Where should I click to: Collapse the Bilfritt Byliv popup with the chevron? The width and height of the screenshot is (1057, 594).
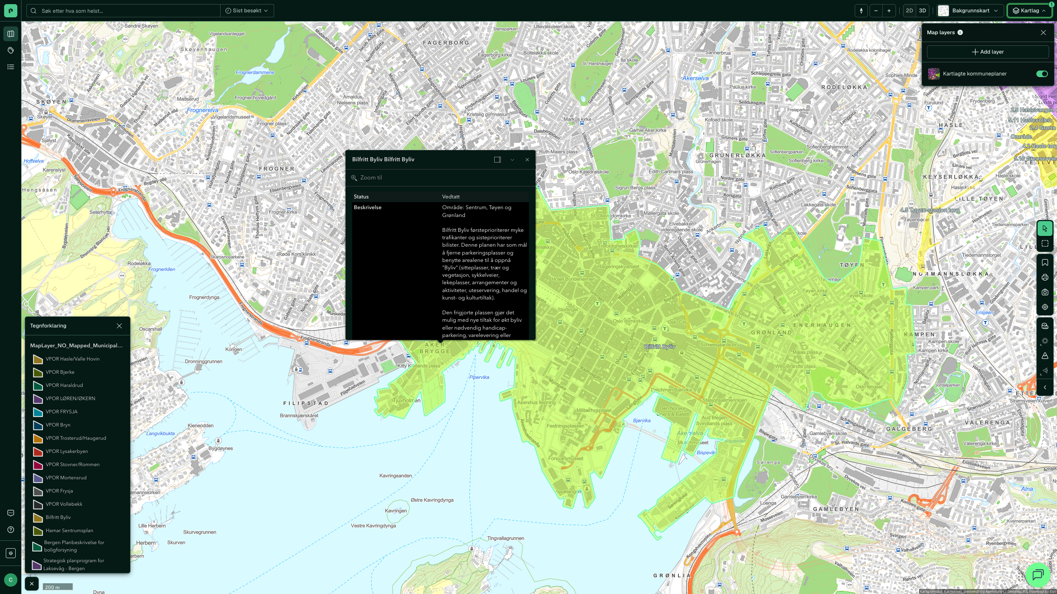click(512, 160)
